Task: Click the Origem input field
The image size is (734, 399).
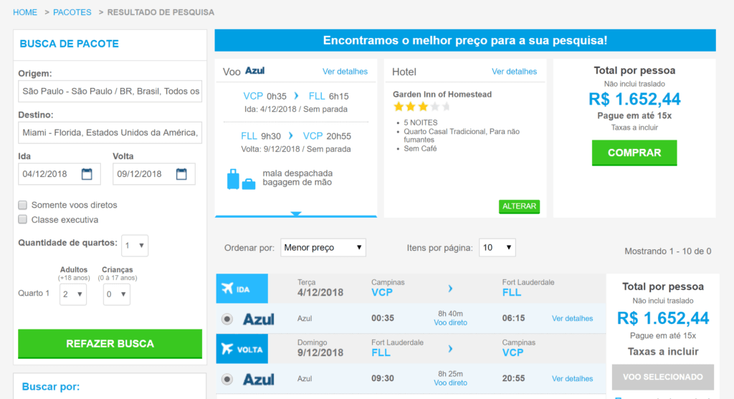Action: pos(110,91)
